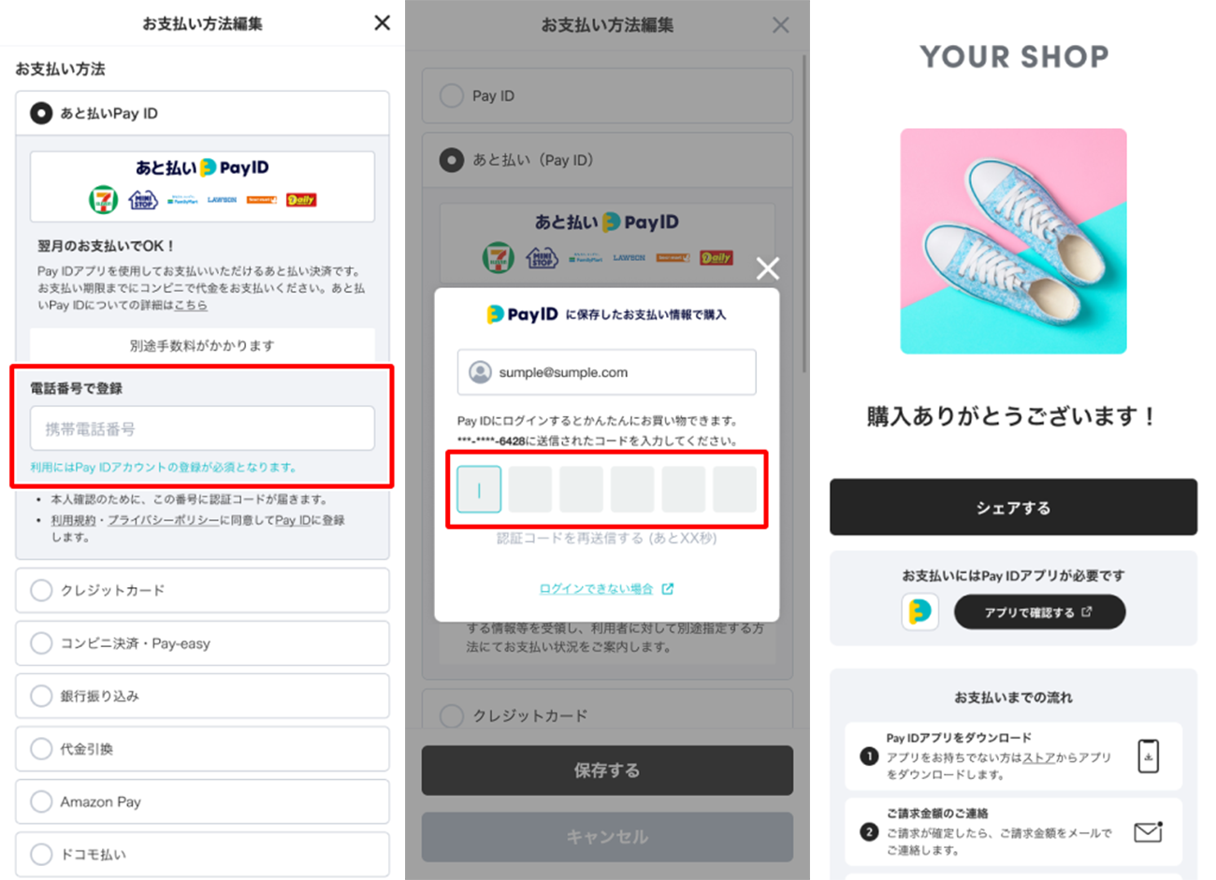Open ログインできない場合 help link

coord(596,588)
